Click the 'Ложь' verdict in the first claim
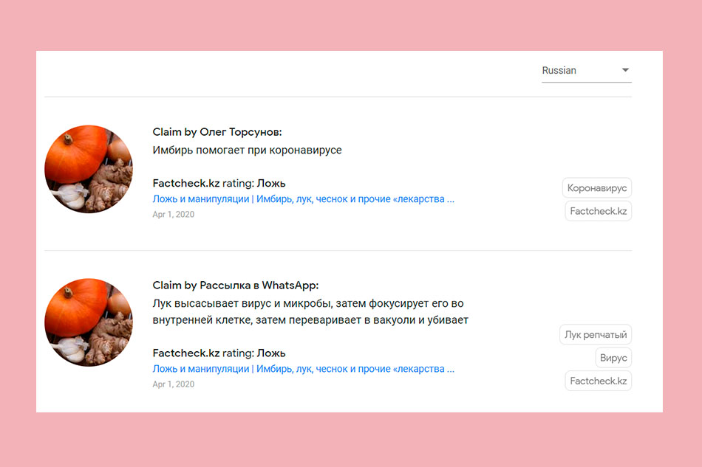Viewport: 702px width, 467px height. tap(271, 184)
